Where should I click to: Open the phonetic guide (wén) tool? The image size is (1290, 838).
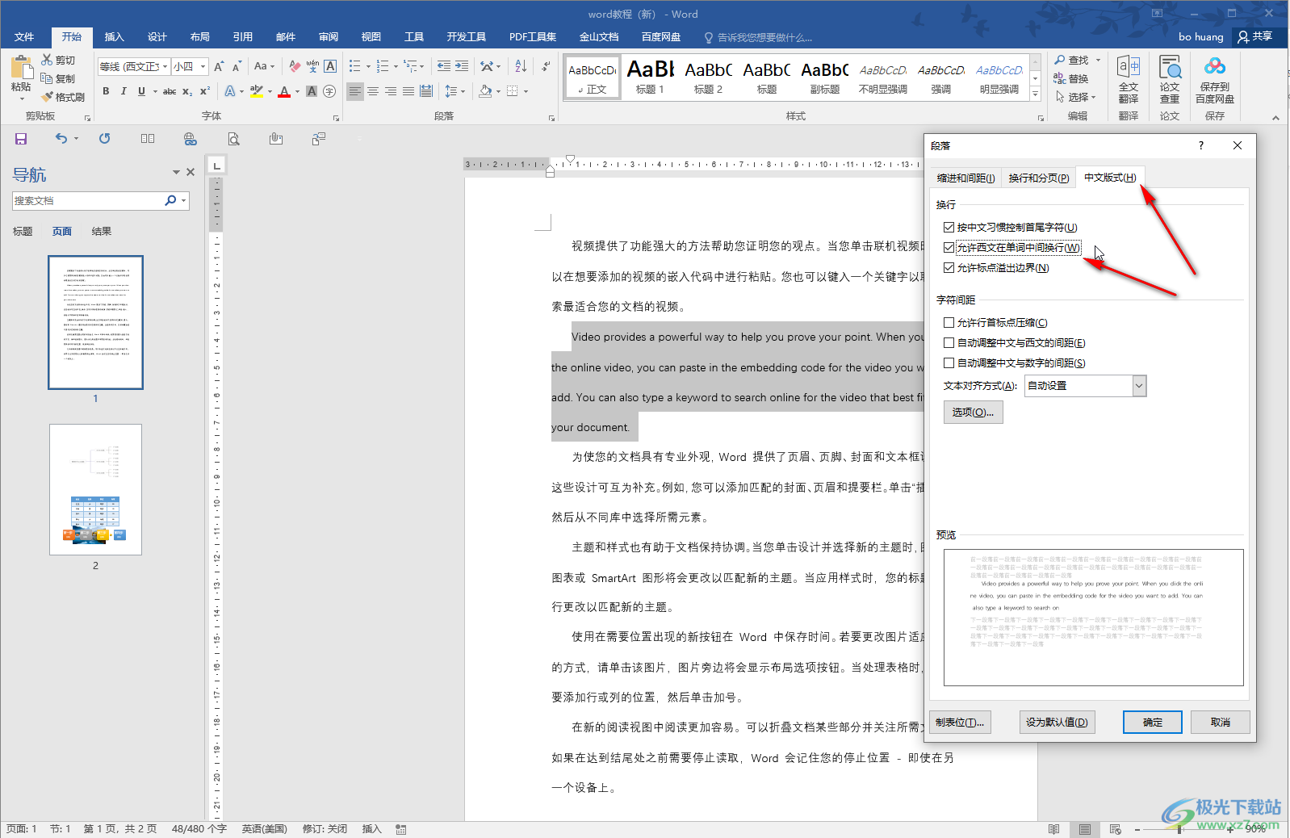tap(312, 66)
